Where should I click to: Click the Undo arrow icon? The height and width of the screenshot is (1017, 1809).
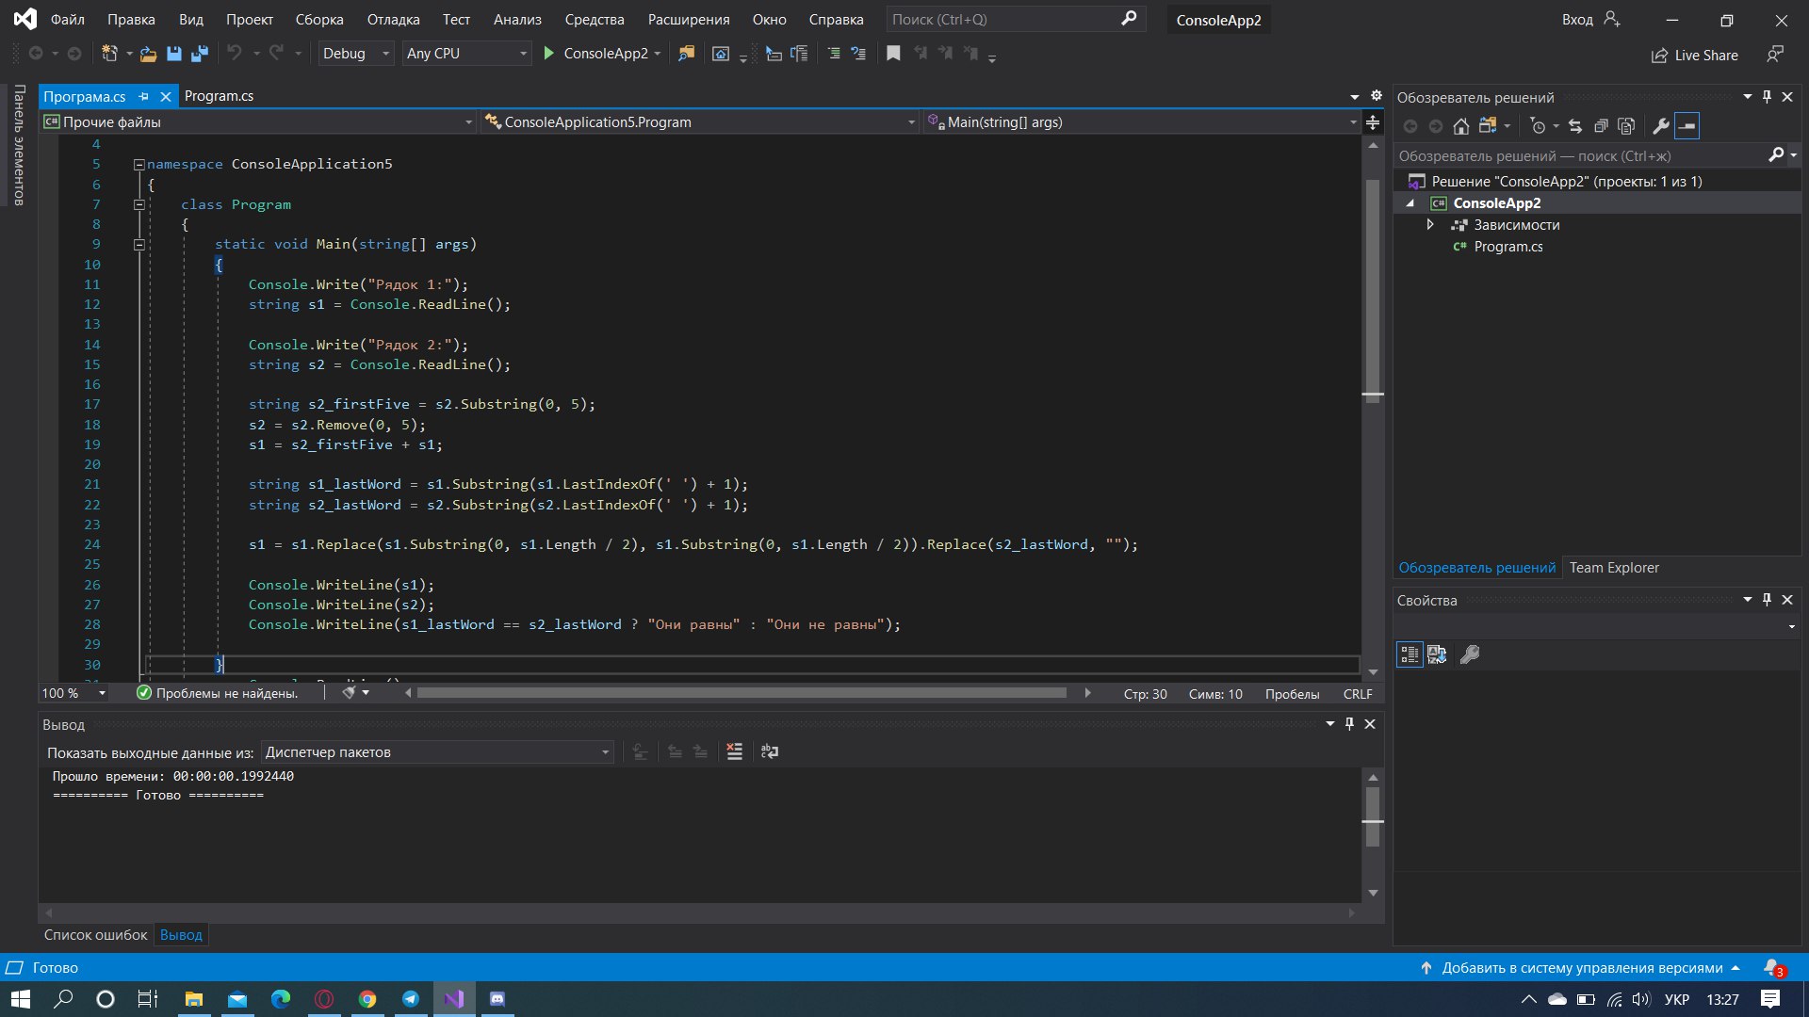pos(235,54)
